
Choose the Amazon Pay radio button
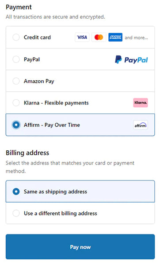16,81
